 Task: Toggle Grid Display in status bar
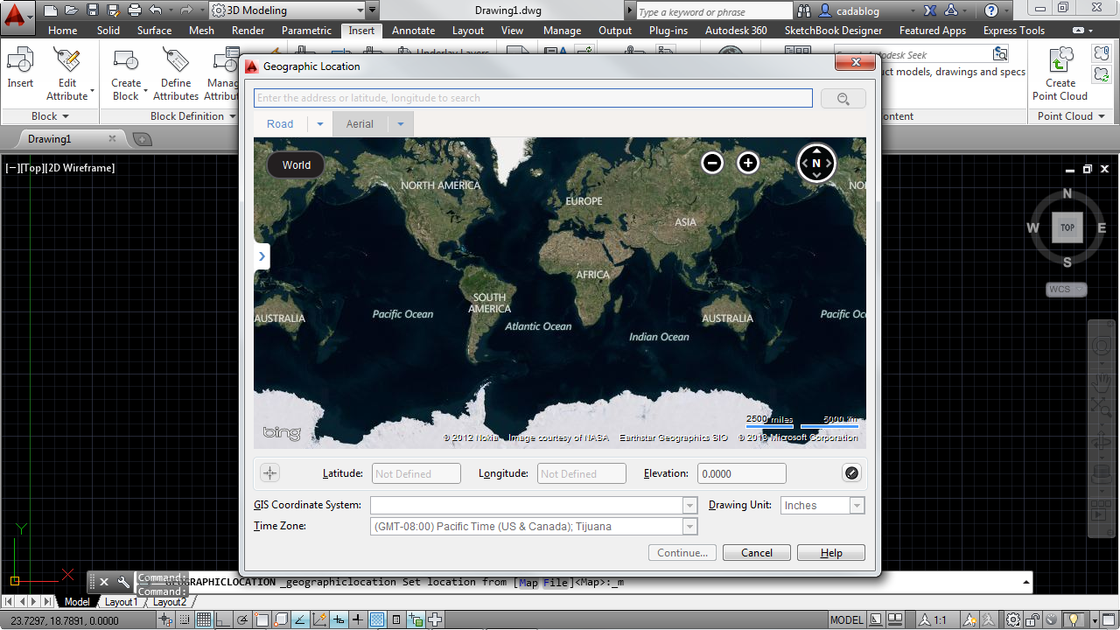click(203, 620)
